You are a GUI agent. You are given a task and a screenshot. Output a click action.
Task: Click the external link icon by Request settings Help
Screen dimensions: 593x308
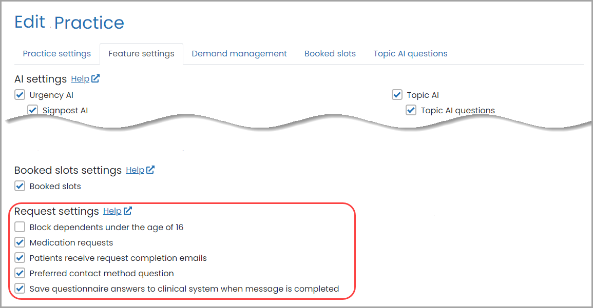coord(127,210)
